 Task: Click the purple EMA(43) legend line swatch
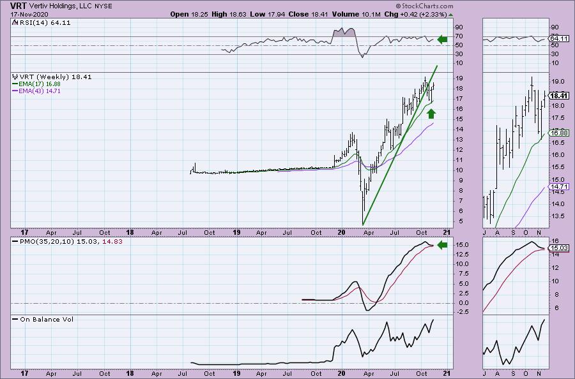[15, 91]
